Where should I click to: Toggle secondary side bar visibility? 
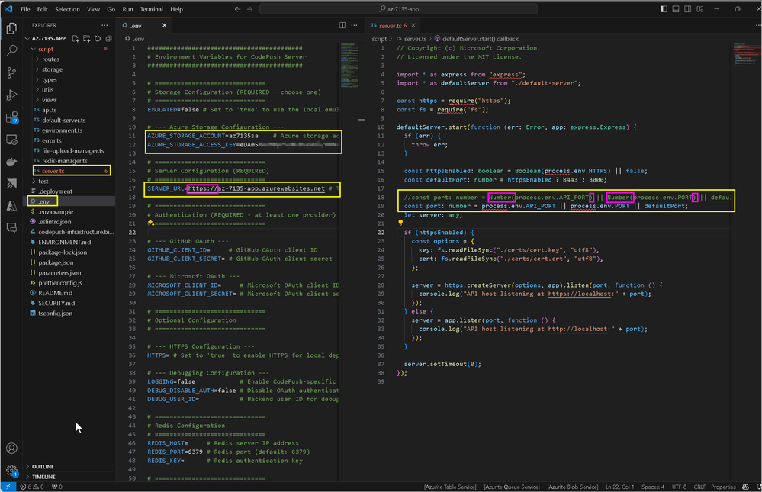[x=688, y=9]
